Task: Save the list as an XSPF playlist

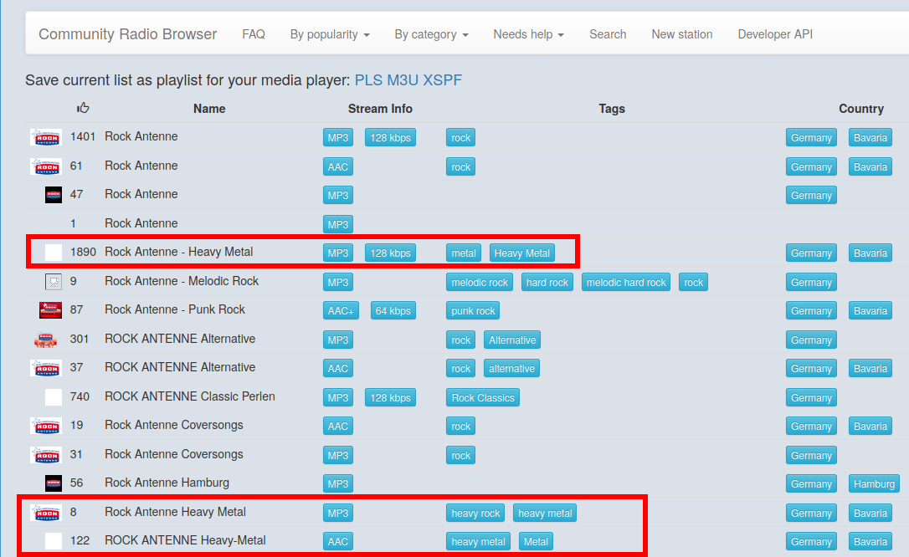Action: [442, 80]
